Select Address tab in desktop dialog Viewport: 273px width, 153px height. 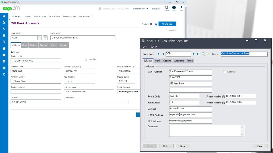(x=148, y=61)
